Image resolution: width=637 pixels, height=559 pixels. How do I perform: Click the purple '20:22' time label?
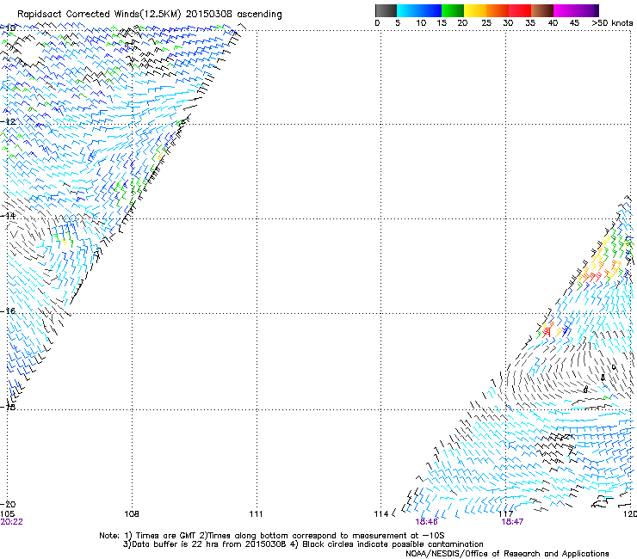[11, 522]
